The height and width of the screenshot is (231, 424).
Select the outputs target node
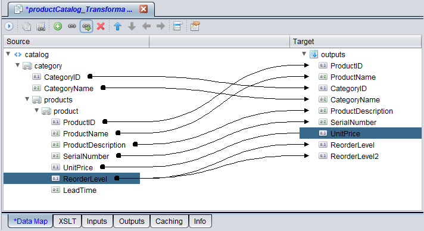point(333,55)
